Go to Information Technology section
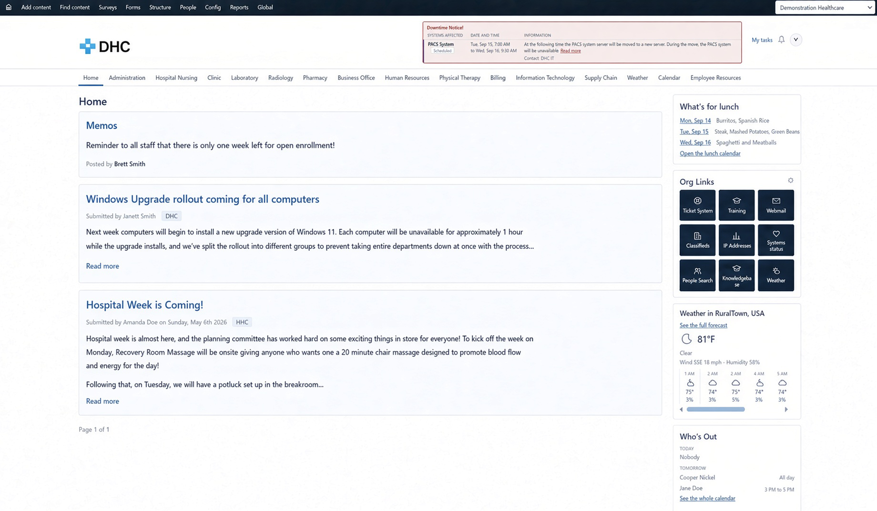The height and width of the screenshot is (511, 877). 545,78
